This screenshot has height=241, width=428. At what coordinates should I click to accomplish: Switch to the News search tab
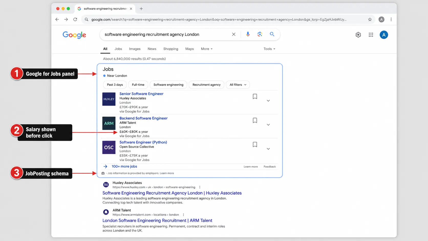point(152,49)
